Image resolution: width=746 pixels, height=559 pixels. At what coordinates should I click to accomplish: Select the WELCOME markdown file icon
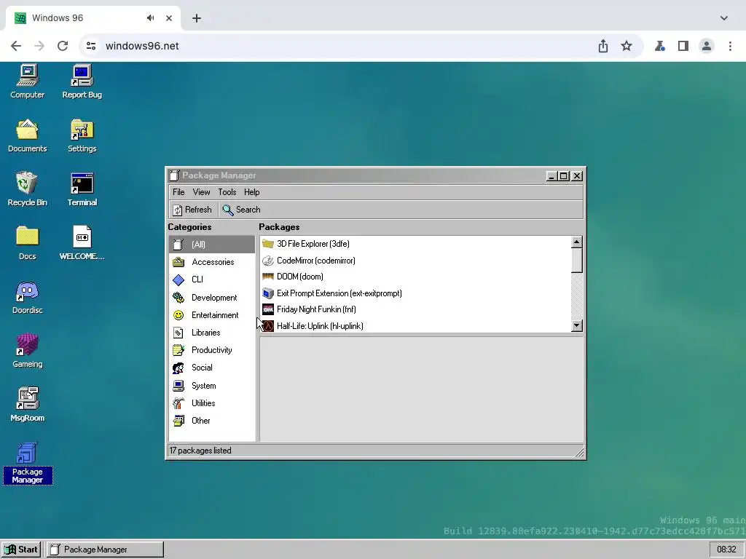coord(82,243)
